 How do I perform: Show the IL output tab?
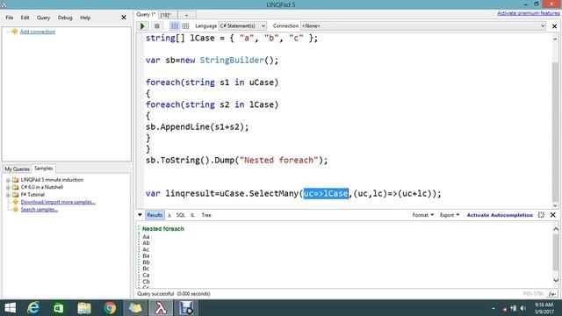pos(192,215)
